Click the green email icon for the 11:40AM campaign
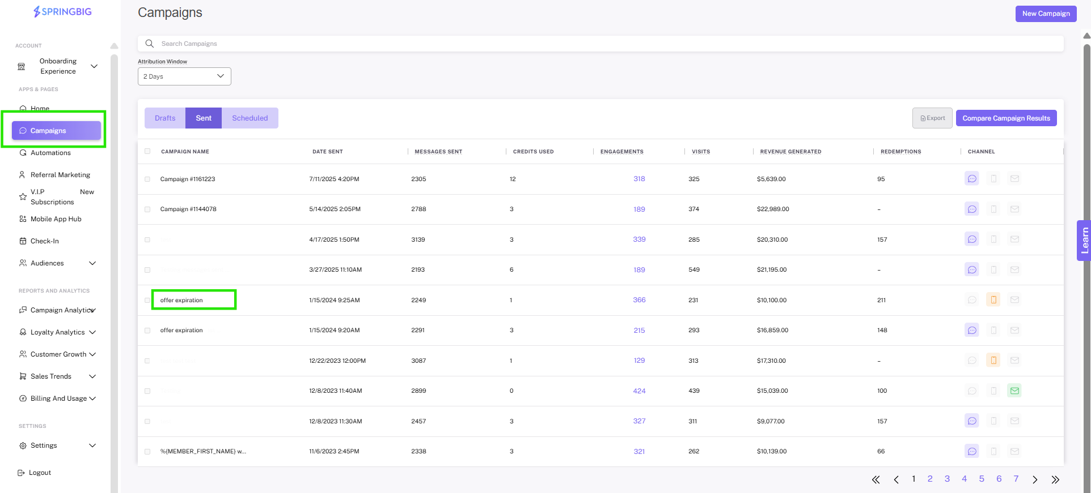The height and width of the screenshot is (493, 1091). [x=1015, y=391]
